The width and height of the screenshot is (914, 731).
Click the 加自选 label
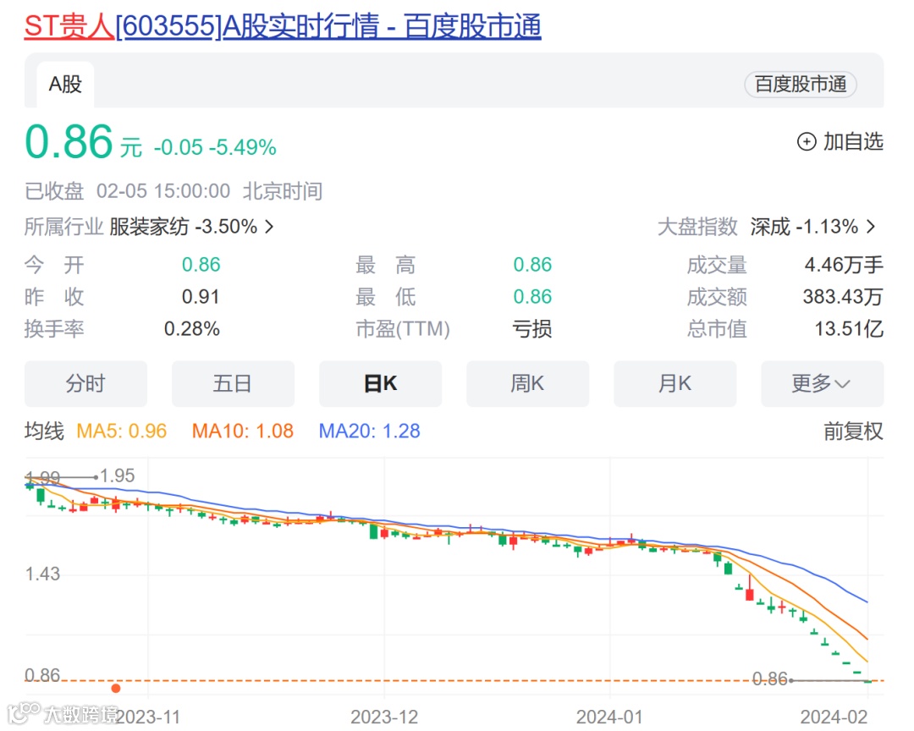pos(853,141)
